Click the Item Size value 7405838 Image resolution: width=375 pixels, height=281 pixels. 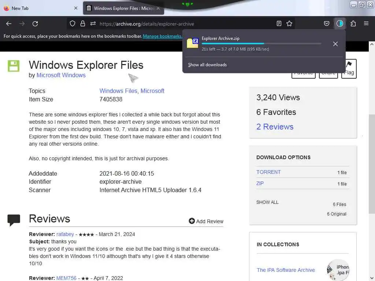(111, 99)
